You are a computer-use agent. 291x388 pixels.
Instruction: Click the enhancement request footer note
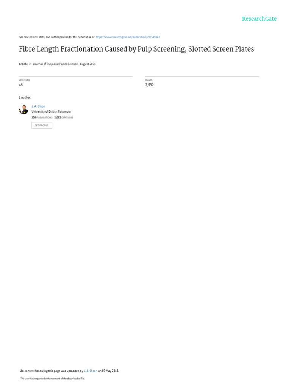click(52, 379)
